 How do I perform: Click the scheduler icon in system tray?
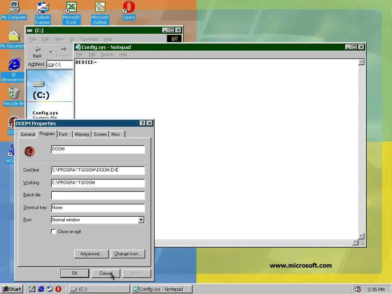[358, 289]
